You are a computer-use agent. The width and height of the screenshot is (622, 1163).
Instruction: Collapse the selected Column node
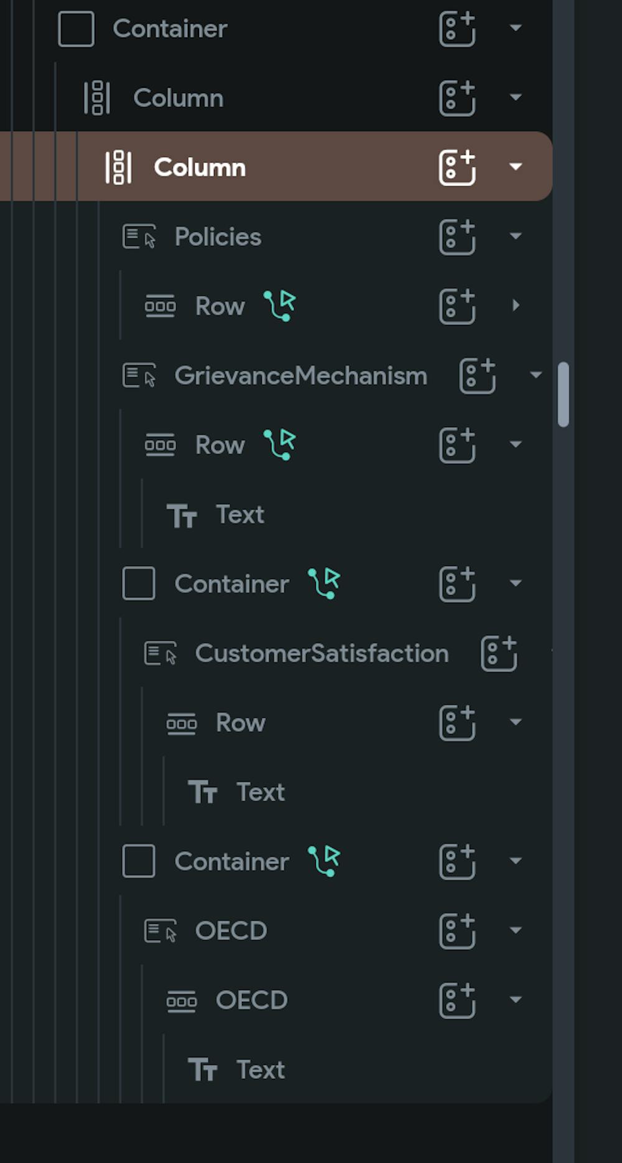[x=516, y=167]
